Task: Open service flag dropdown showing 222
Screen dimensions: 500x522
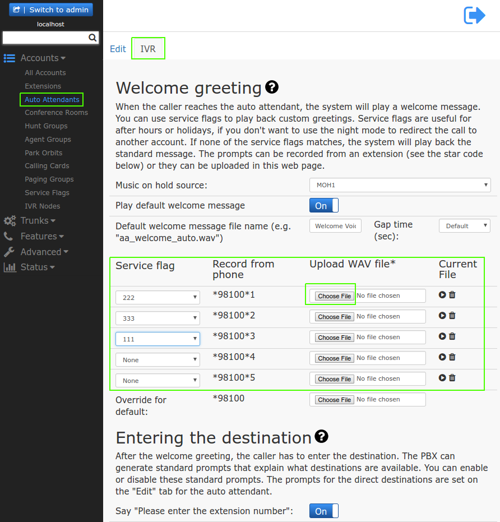Action: (x=158, y=298)
